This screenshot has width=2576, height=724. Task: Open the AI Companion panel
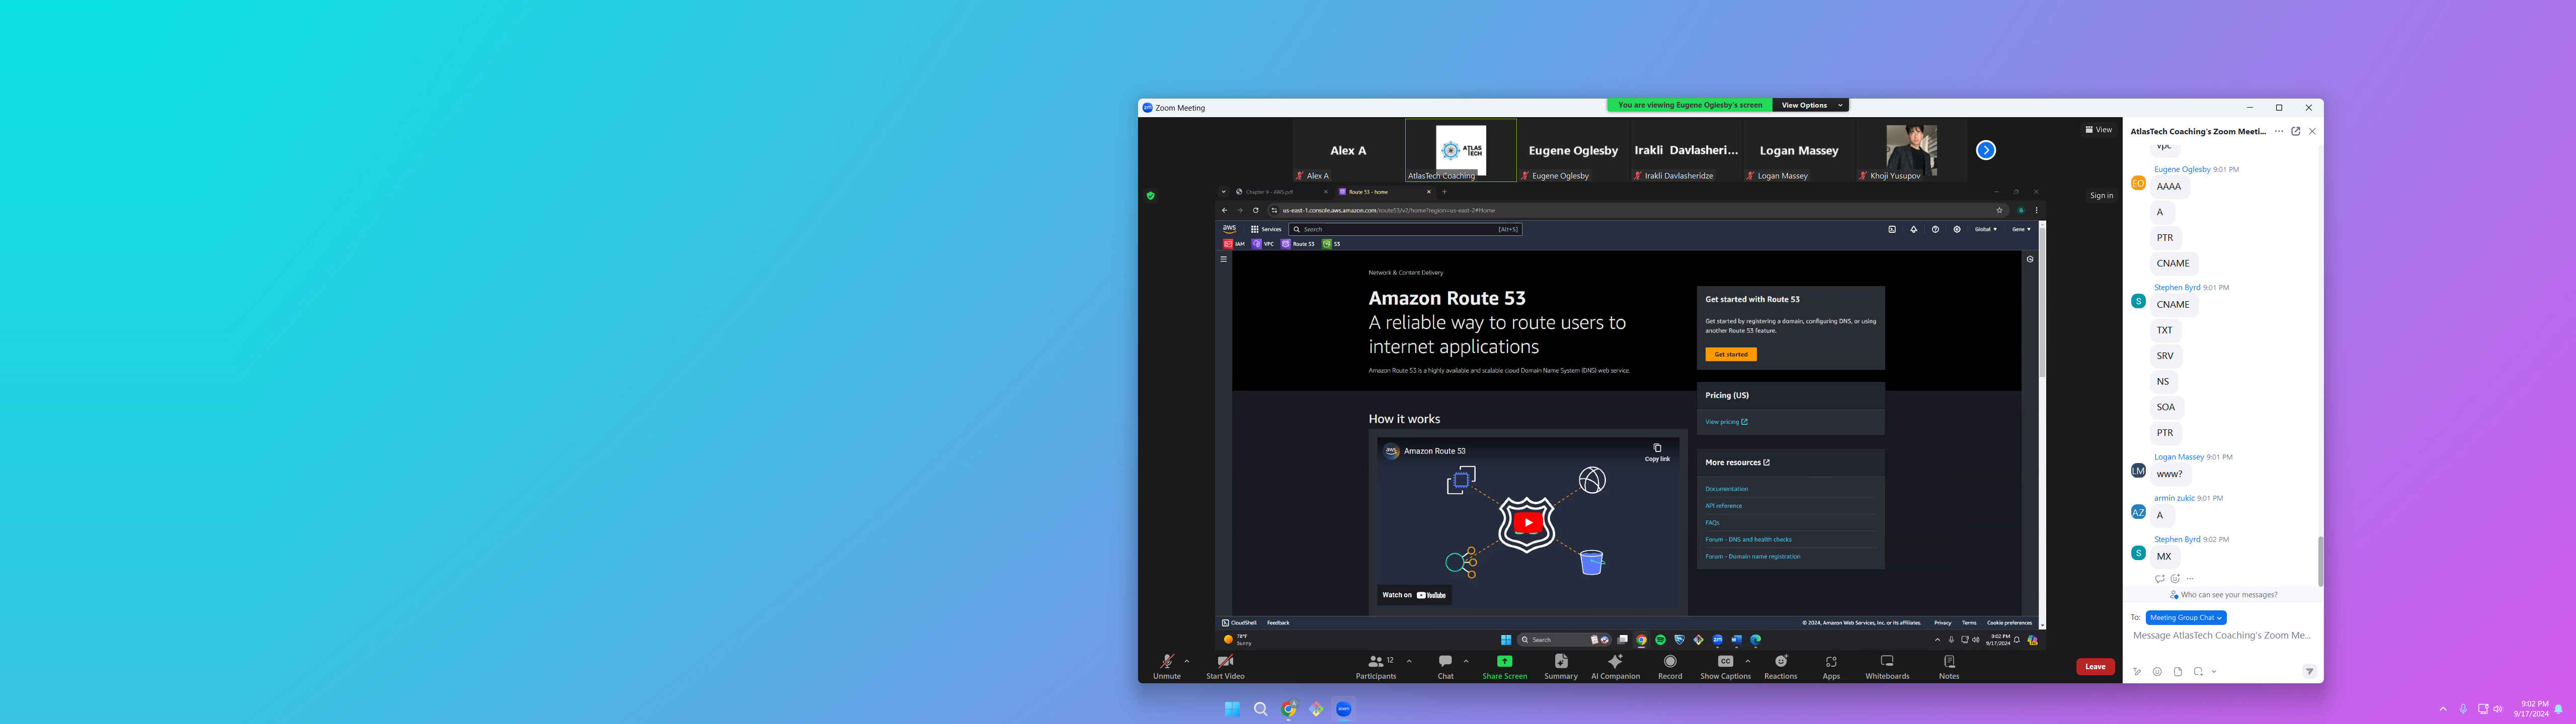pos(1615,661)
